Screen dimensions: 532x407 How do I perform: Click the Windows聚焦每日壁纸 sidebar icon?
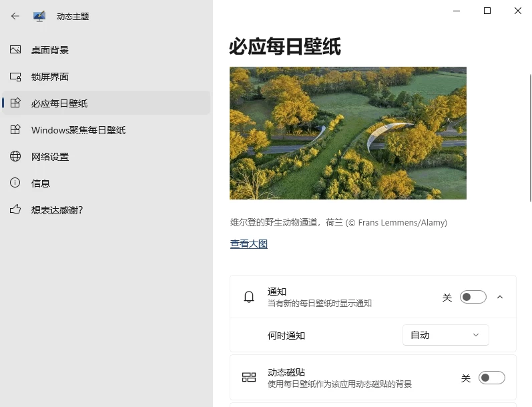tap(15, 130)
